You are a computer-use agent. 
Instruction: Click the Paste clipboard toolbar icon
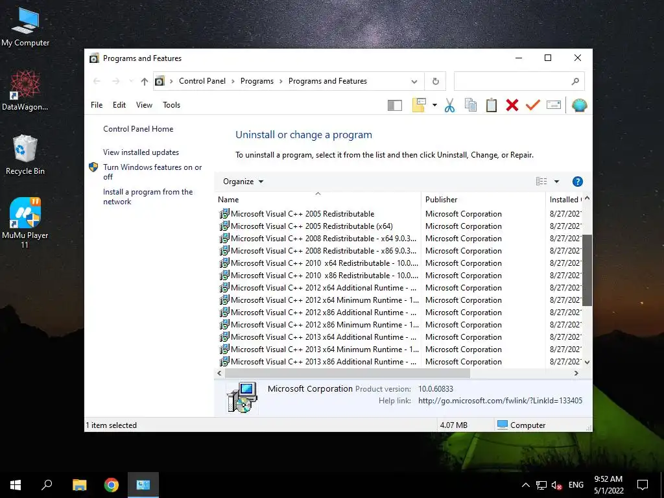[492, 105]
